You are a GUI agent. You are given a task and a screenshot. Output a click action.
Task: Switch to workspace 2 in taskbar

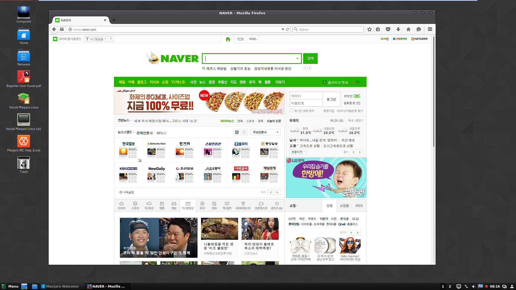(450, 287)
